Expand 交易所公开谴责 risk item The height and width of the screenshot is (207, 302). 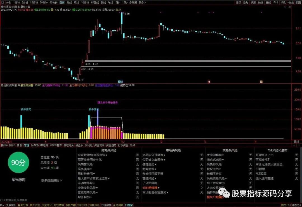154,155
